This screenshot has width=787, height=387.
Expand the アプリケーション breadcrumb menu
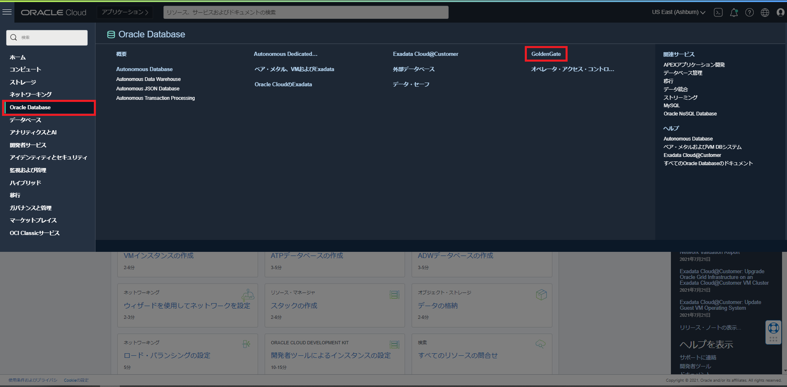(125, 12)
